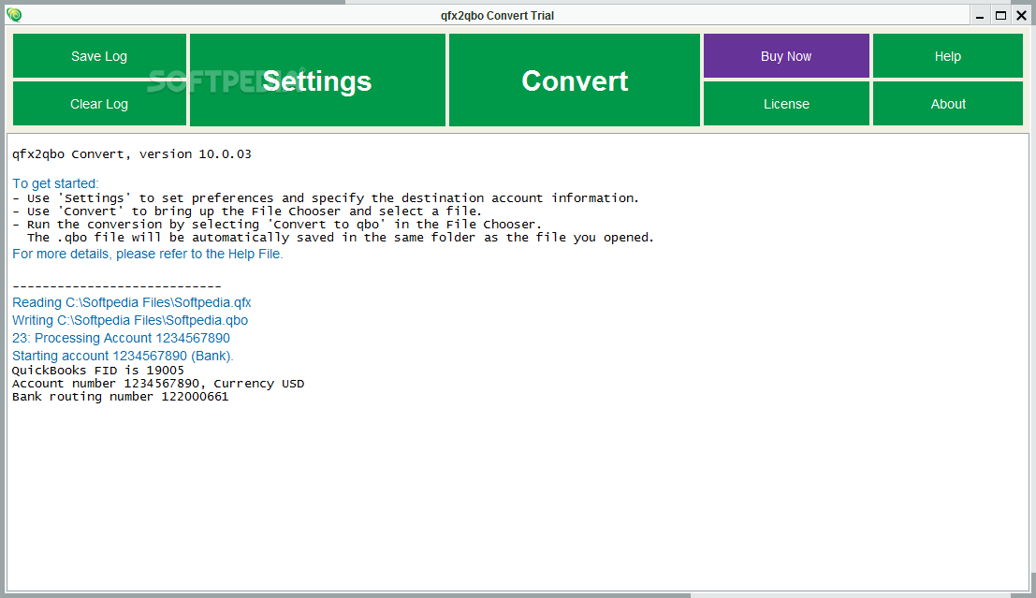Click 'Bank routing number 122000661' line
Image resolution: width=1036 pixels, height=598 pixels.
[120, 397]
